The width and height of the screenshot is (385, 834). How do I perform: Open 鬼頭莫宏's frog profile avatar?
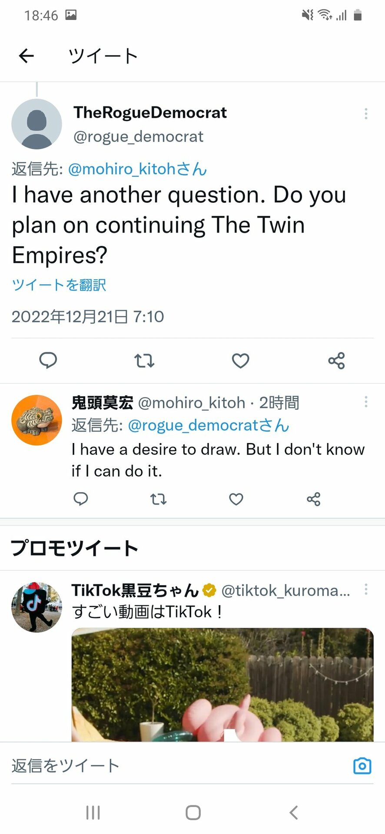click(x=37, y=420)
